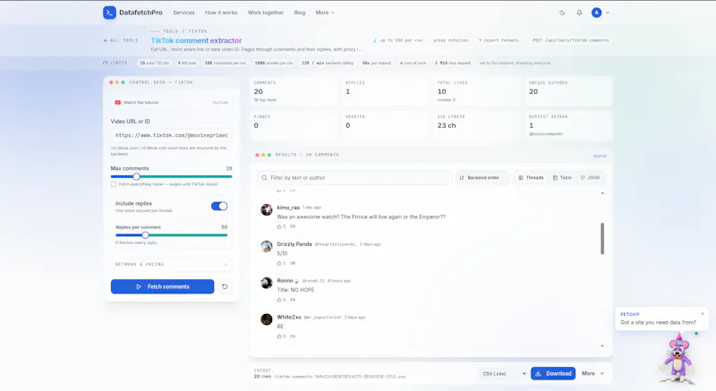Screen dimensions: 716x391
Task: Click the DatafetchPro logo icon
Action: tap(109, 13)
